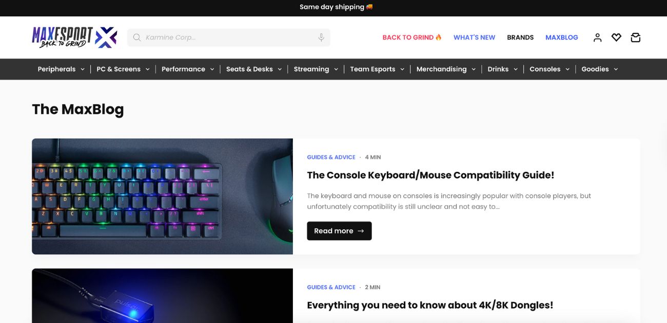Open the Peripherals menu

point(56,69)
